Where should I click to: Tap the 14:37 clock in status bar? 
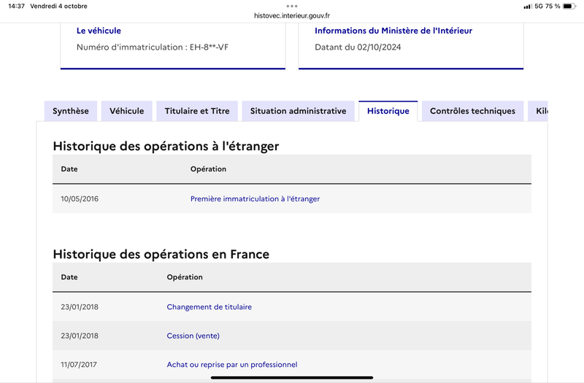coord(16,6)
